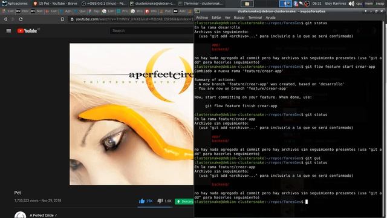Switch to the [Terminal - clustersnake taskbar window
The image size is (387, 218).
pyautogui.click(x=201, y=4)
